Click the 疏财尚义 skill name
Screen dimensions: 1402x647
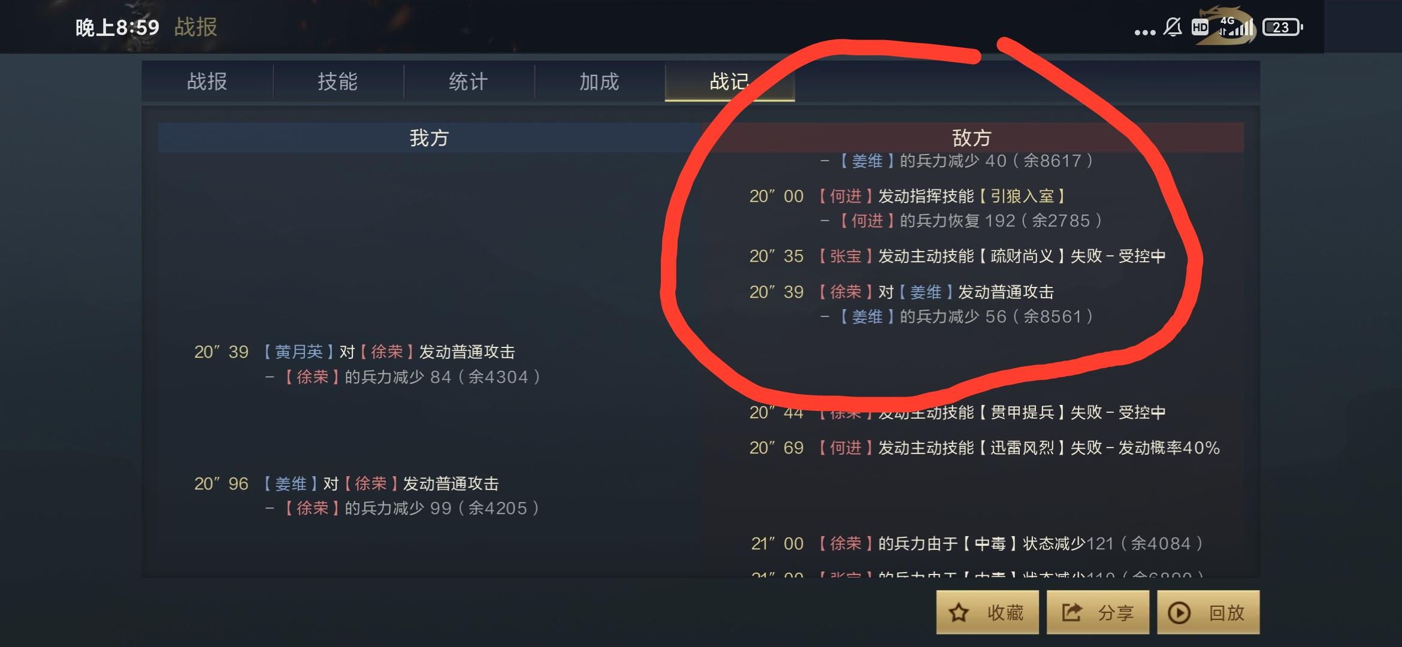tap(1022, 256)
